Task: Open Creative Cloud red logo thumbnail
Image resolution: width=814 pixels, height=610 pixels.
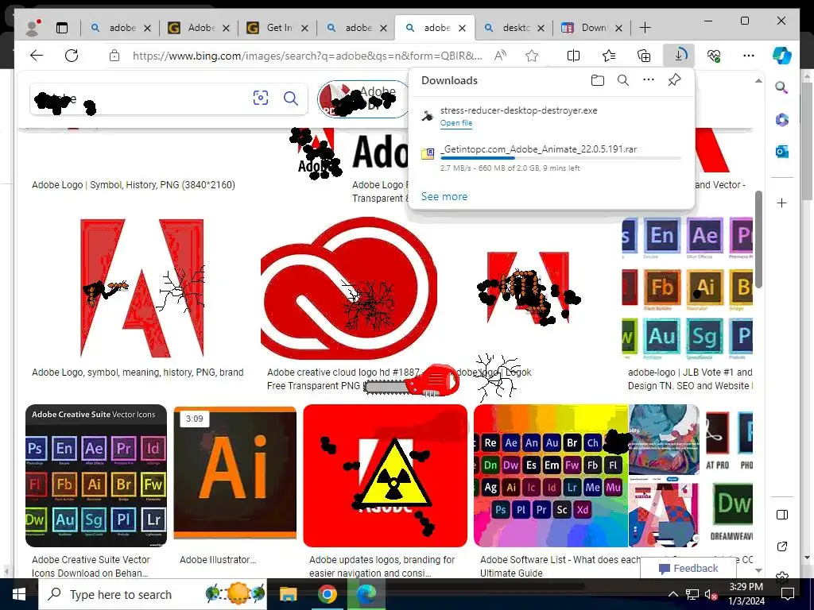Action: click(349, 288)
